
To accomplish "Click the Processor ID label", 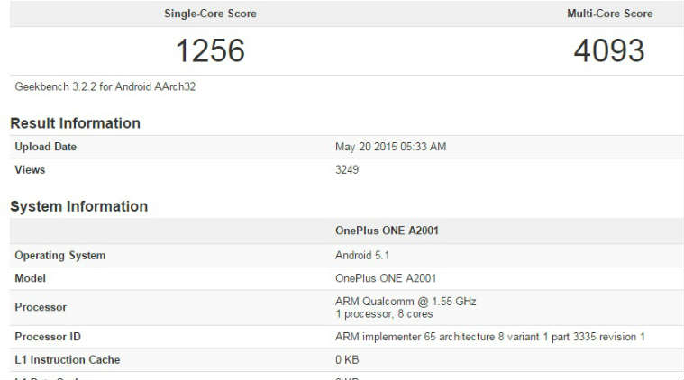I will (x=48, y=337).
